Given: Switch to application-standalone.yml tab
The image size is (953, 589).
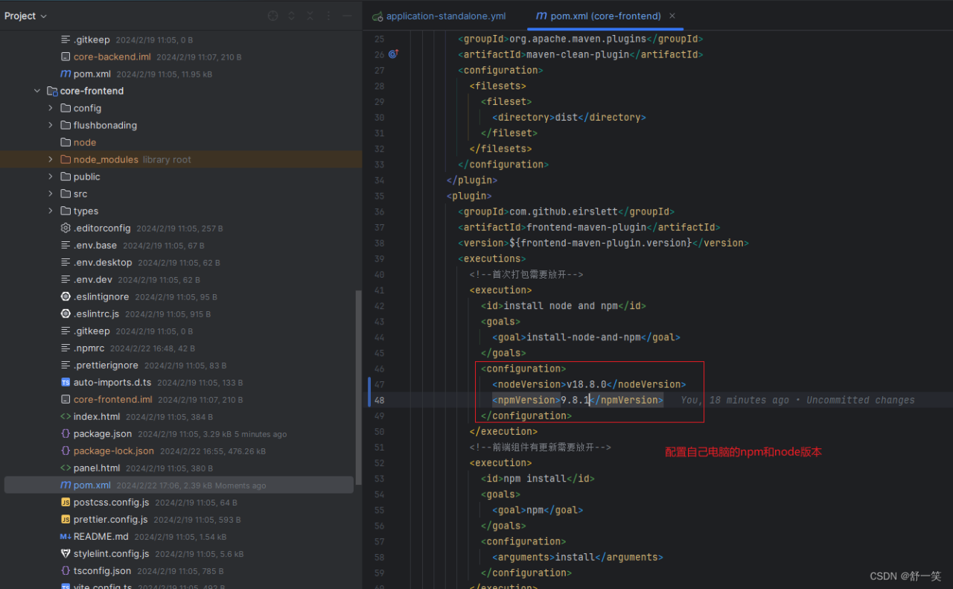Looking at the screenshot, I should 445,16.
